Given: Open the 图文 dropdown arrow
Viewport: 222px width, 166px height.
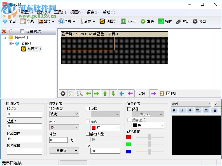Looking at the screenshot, I should click(53, 22).
